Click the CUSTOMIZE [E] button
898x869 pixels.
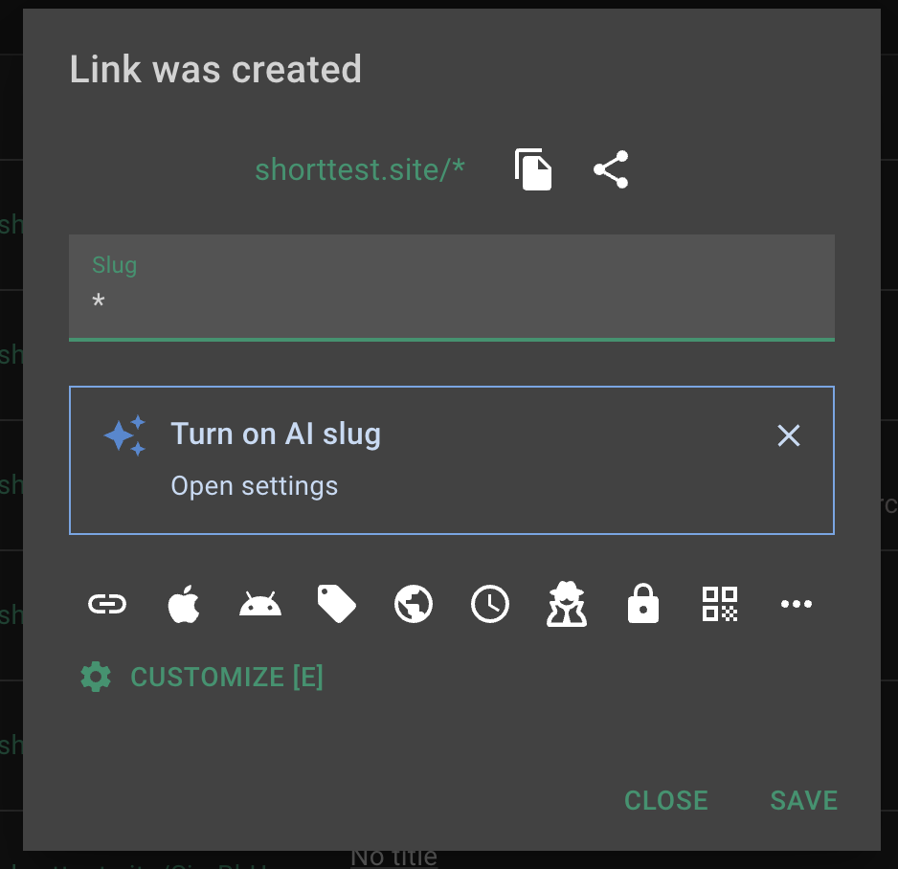pyautogui.click(x=203, y=678)
